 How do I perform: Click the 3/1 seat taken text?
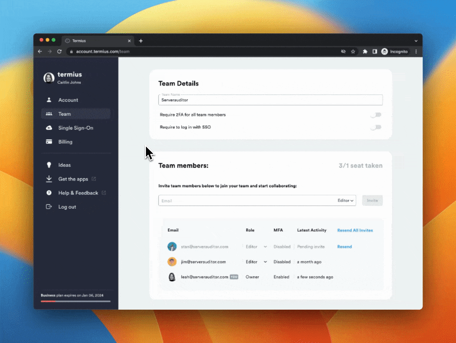point(360,166)
